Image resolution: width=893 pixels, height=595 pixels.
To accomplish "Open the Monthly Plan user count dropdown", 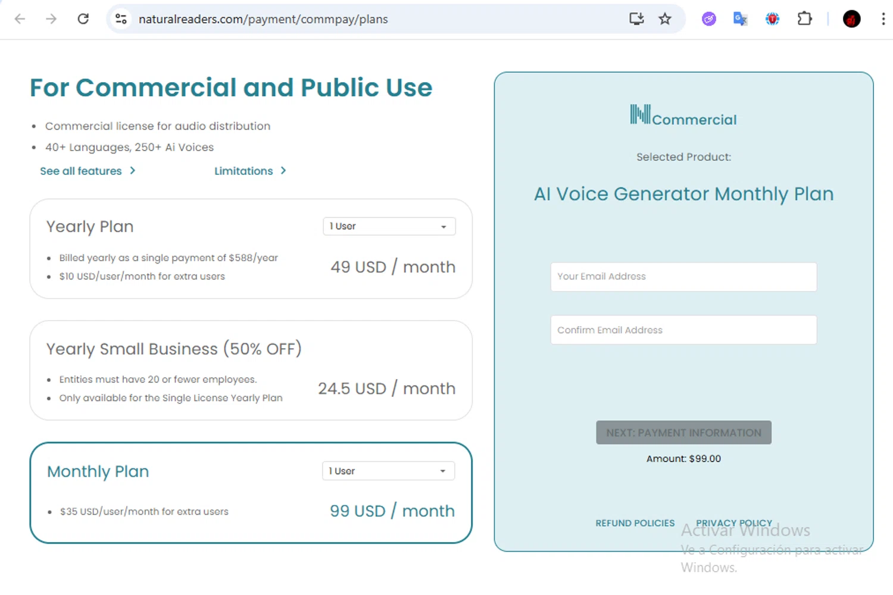I will (x=388, y=471).
